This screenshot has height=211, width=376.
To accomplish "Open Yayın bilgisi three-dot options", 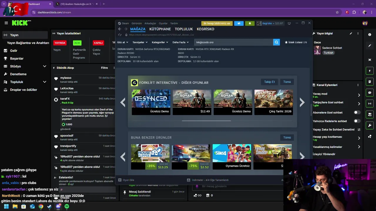I will (x=358, y=33).
